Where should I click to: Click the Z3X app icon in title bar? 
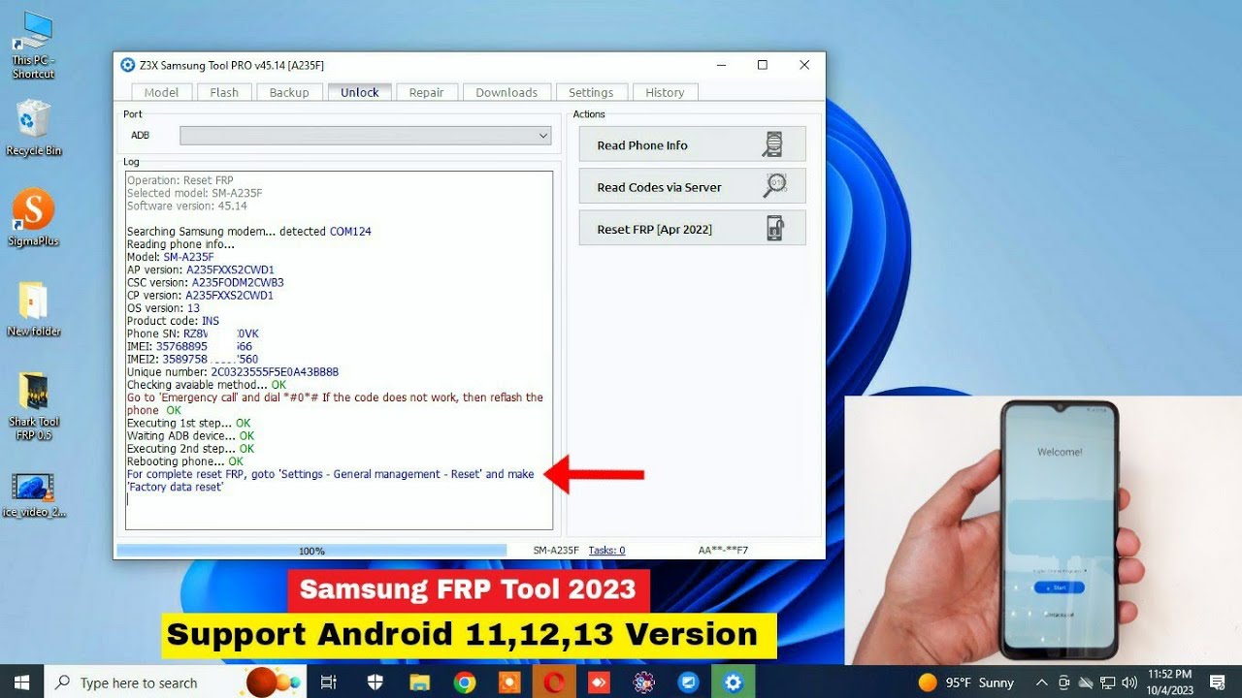pyautogui.click(x=127, y=65)
